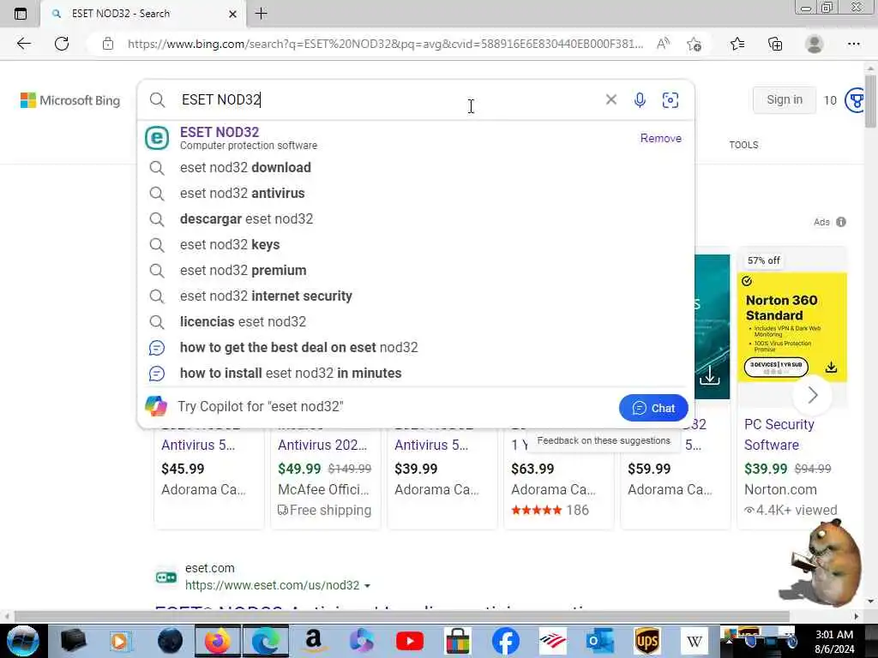Open Microsoft Edge taskbar icon
878x658 pixels.
[266, 641]
